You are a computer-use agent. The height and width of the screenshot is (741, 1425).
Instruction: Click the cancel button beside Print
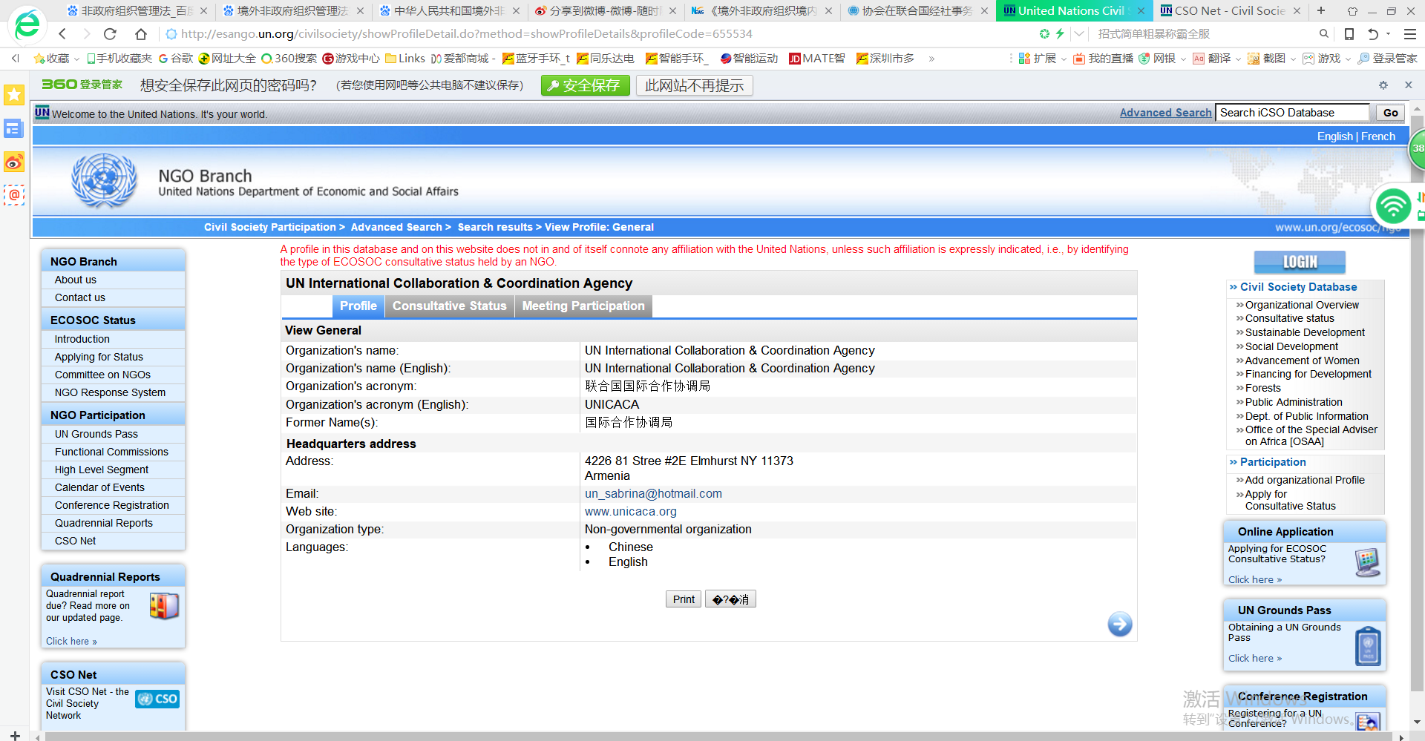point(730,599)
